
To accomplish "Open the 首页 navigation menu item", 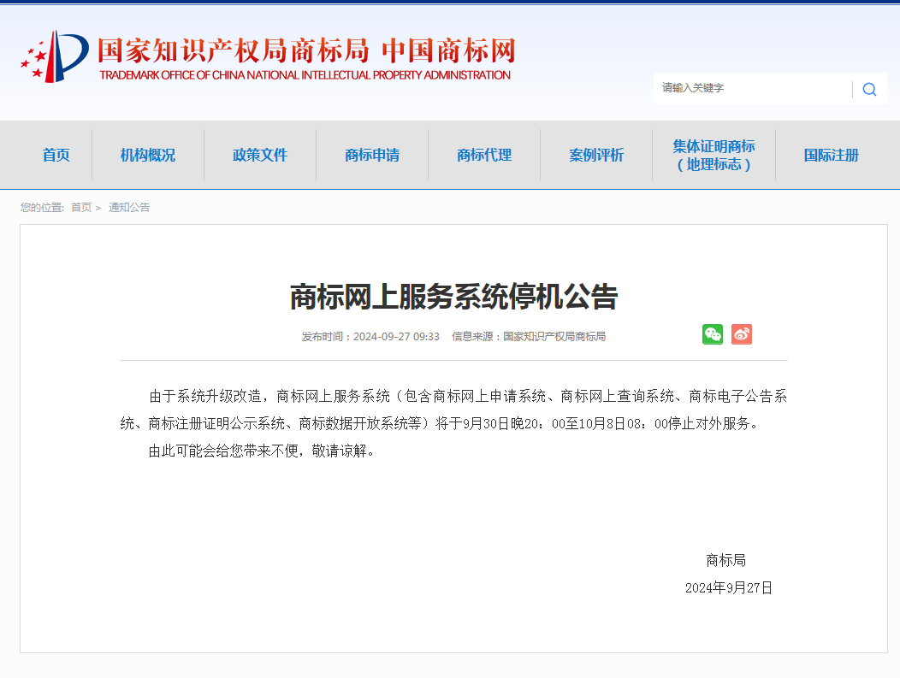I will coord(56,155).
